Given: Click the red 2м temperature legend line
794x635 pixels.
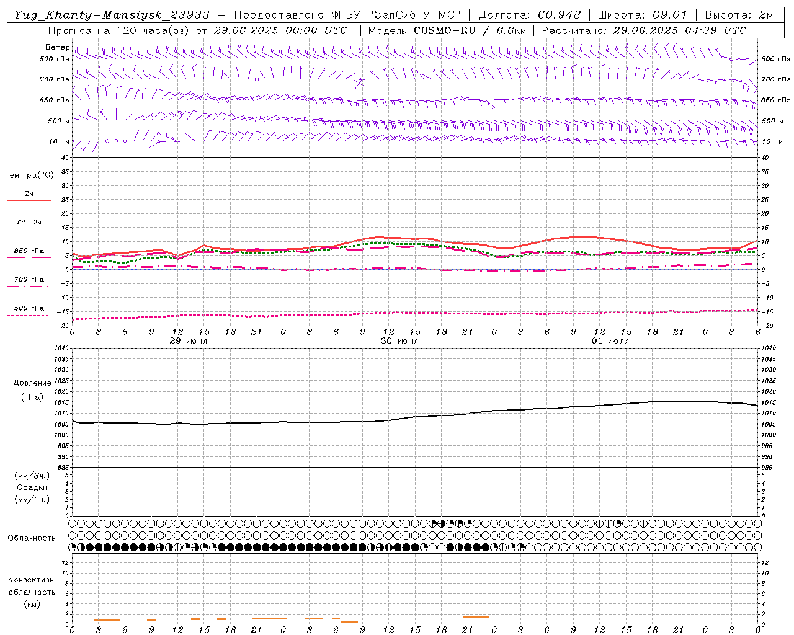Looking at the screenshot, I should (x=29, y=200).
